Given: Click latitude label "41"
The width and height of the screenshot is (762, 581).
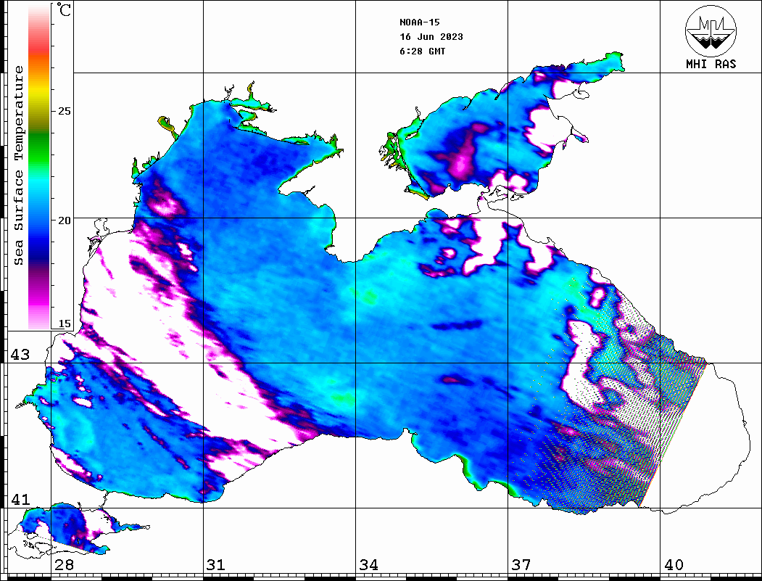Looking at the screenshot, I should [20, 499].
